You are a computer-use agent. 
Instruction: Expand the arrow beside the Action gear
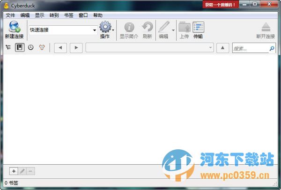coord(113,30)
